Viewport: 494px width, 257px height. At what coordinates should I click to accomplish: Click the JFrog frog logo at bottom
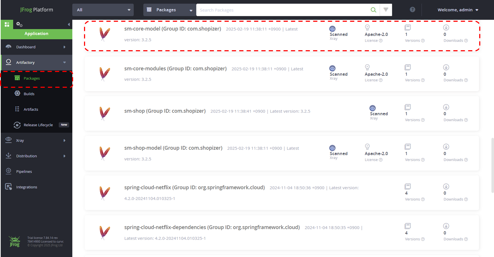tap(14, 242)
